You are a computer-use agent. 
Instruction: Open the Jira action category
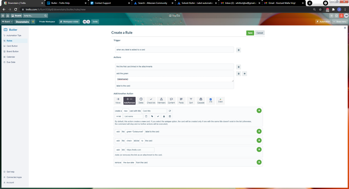[x=211, y=101]
